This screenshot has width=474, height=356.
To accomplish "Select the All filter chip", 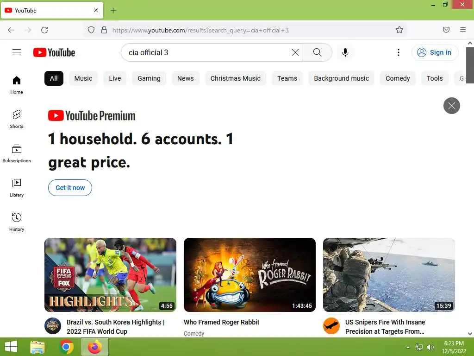I will click(54, 78).
